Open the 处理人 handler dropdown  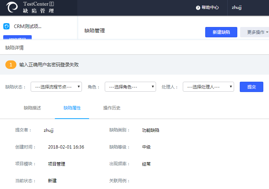coord(208,87)
